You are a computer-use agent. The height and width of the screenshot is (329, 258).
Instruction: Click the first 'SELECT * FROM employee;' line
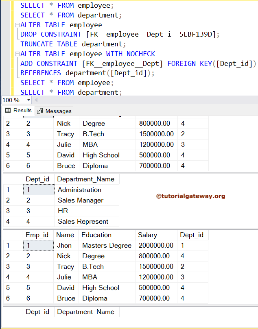67,5
